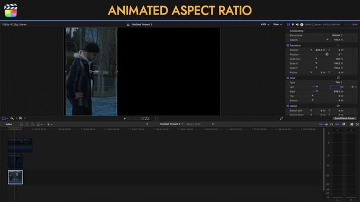Click the Transform on-screen controls icon
The image size is (360, 202).
point(338,45)
